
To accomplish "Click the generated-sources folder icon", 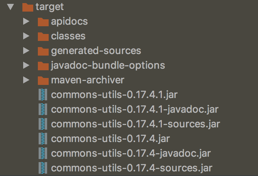I will tap(43, 51).
